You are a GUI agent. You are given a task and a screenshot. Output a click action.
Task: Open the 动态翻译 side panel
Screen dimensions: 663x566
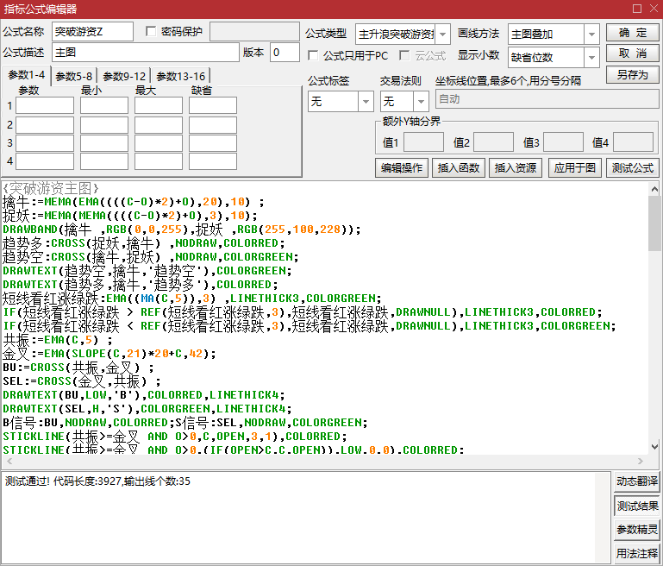point(637,481)
